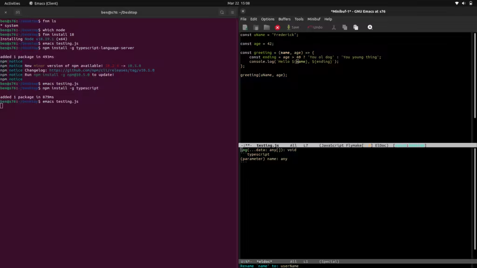Screen dimensions: 477x268
Task: Click testing.js buffer name in mode line
Action: coord(267,146)
